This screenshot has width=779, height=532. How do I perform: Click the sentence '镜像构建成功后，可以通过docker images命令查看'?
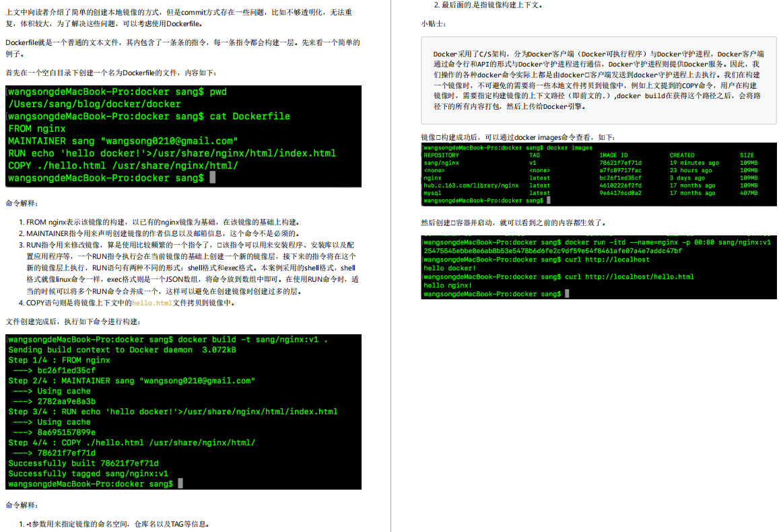click(x=518, y=137)
